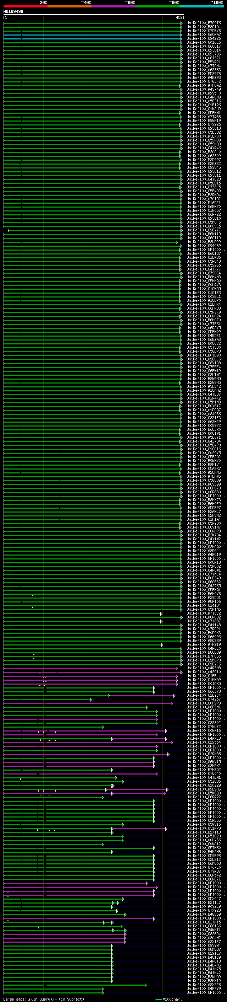Viewport: 227px width, 1002px height.
Task: Select the label UniRef100_C7GJF2
Action: pos(204,81)
